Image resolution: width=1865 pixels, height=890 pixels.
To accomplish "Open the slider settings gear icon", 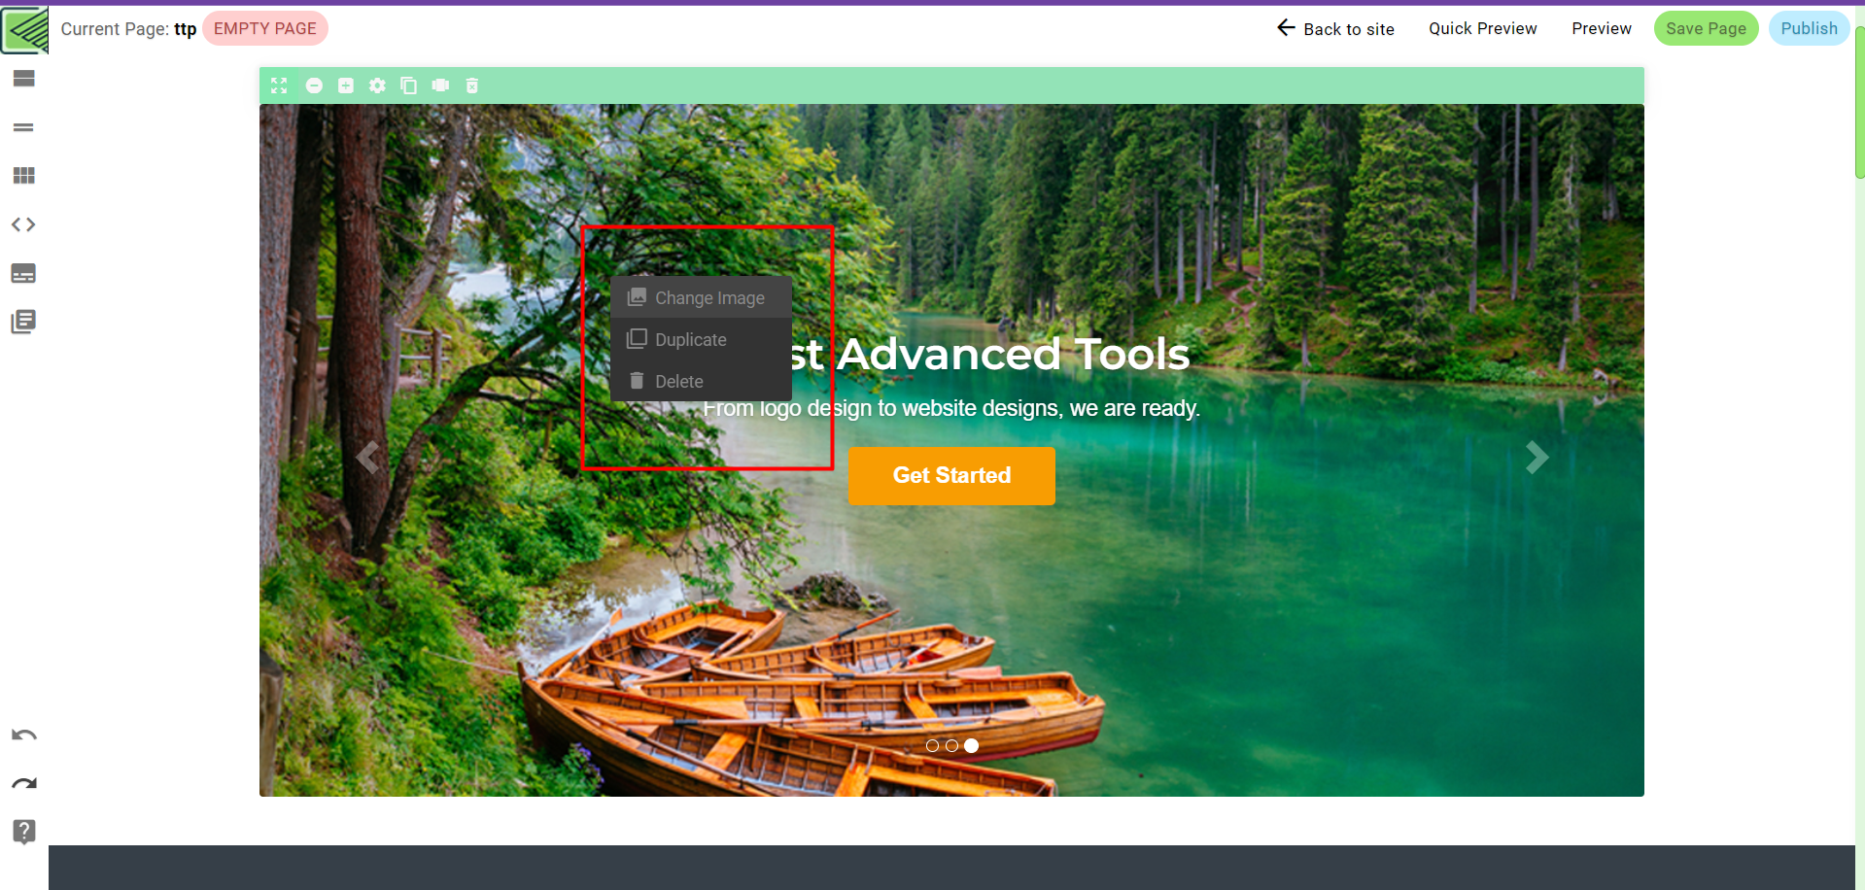I will pos(377,86).
